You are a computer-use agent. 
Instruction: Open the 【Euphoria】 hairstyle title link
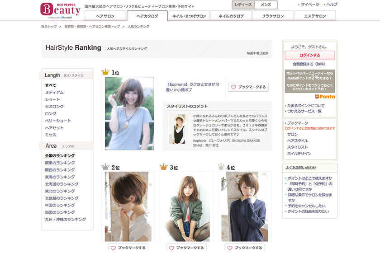click(x=192, y=87)
